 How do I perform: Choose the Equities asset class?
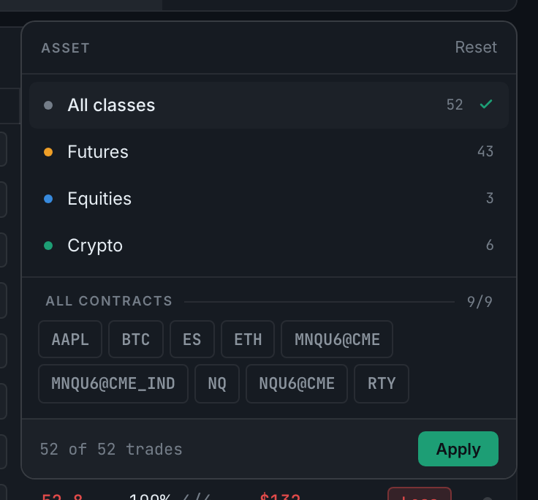pos(269,198)
